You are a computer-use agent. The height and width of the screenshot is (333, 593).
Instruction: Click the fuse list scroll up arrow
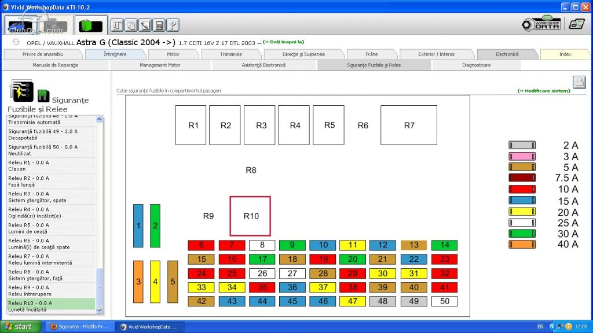[x=99, y=119]
